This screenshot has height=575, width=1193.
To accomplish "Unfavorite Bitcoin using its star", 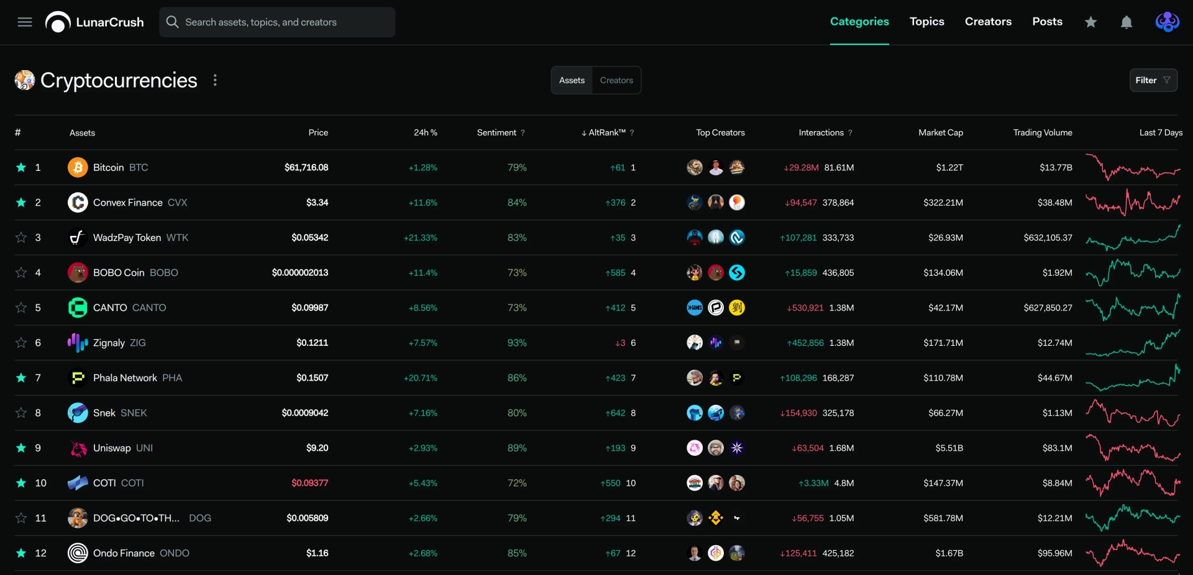I will click(x=21, y=168).
